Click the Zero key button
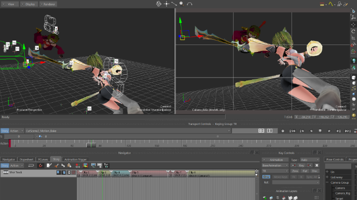Image resolution: width=357 pixels, height=200 pixels. [x=295, y=171]
